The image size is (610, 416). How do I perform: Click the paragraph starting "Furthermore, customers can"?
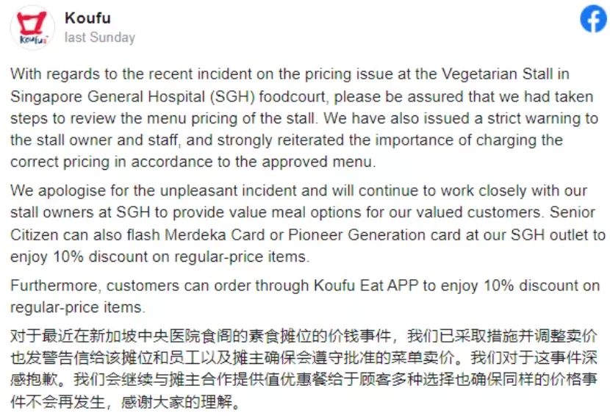(x=305, y=296)
